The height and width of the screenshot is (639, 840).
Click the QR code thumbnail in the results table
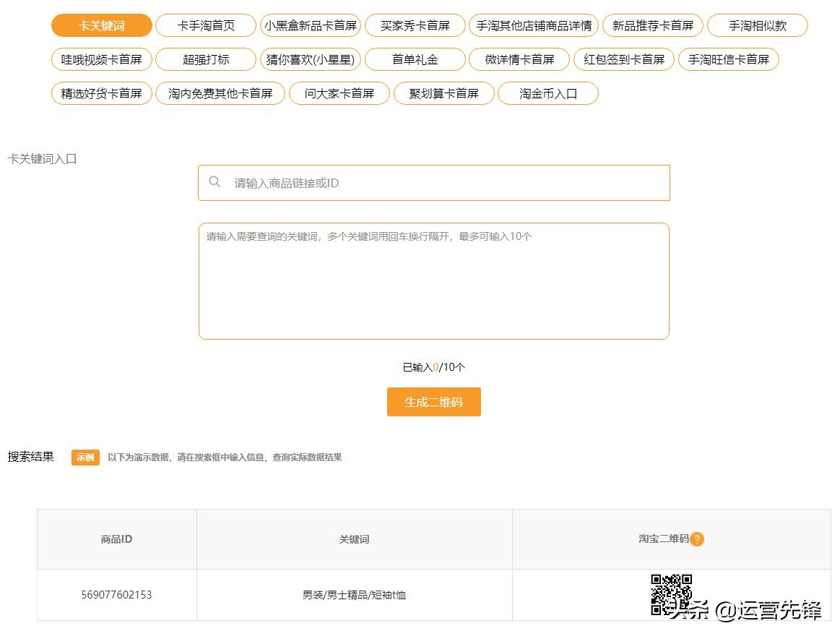pyautogui.click(x=670, y=594)
